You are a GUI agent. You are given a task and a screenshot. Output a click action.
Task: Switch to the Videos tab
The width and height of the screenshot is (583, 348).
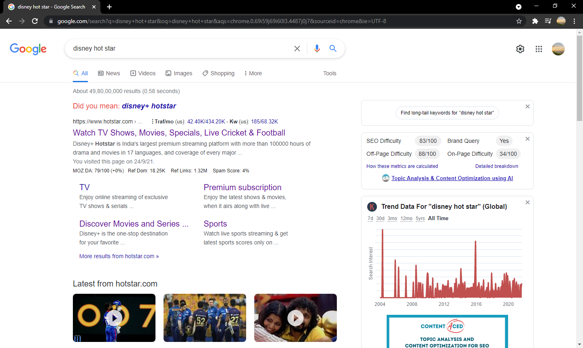[143, 73]
